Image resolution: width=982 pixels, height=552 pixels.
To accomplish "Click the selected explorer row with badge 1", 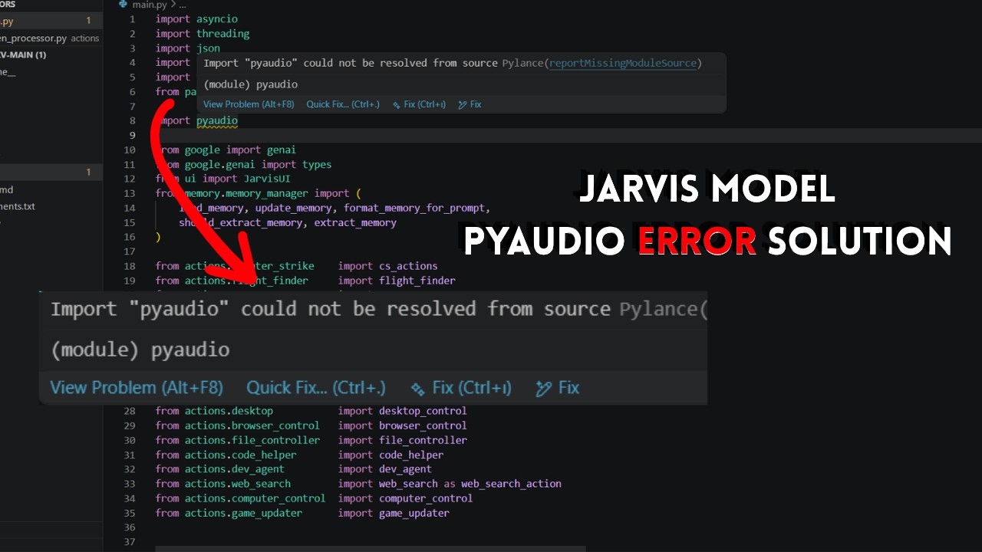I will click(x=51, y=172).
